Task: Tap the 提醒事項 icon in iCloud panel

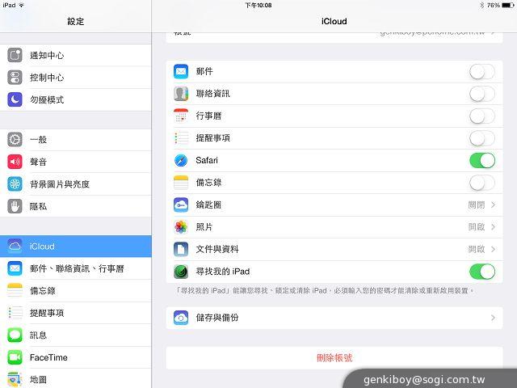Action: tap(181, 138)
